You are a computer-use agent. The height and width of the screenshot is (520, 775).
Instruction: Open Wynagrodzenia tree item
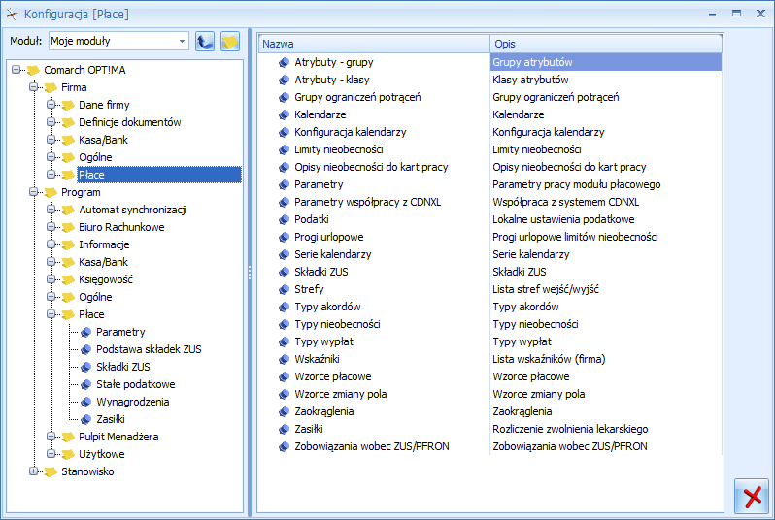[132, 402]
